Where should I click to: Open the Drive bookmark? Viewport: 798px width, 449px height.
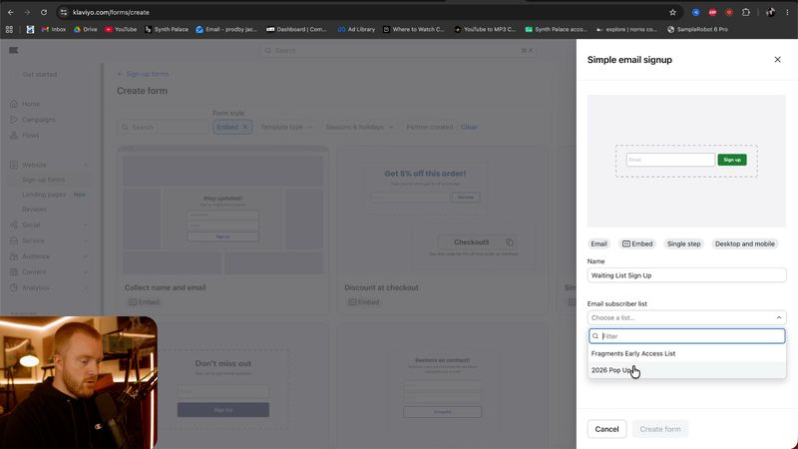tap(85, 30)
